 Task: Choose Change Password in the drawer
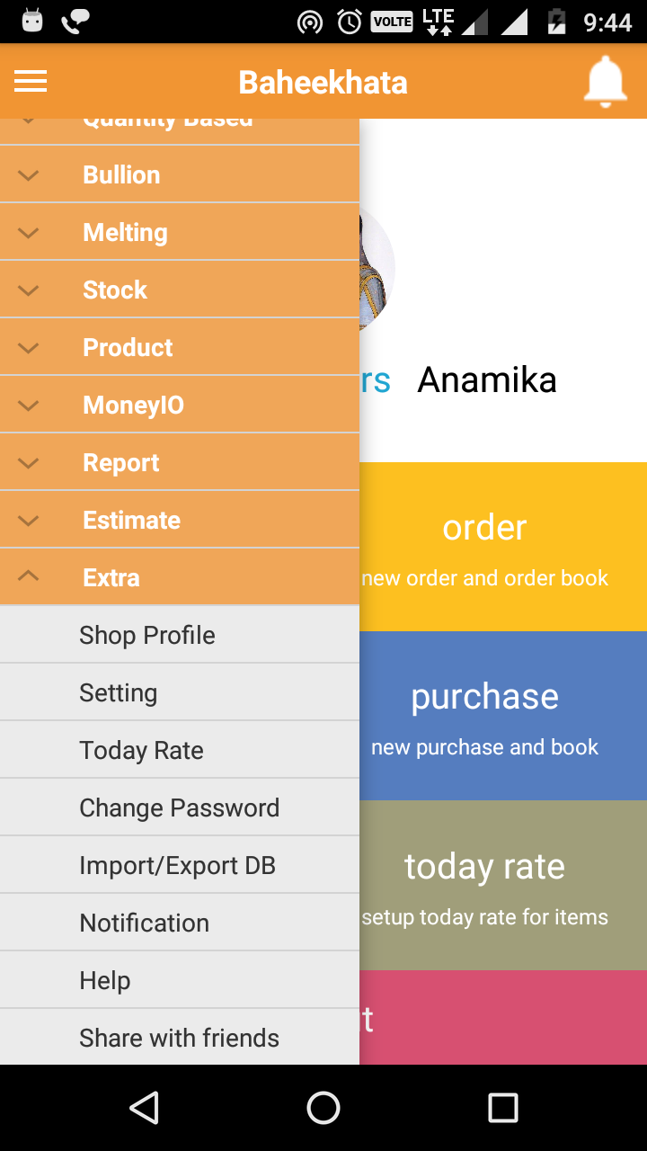[179, 808]
